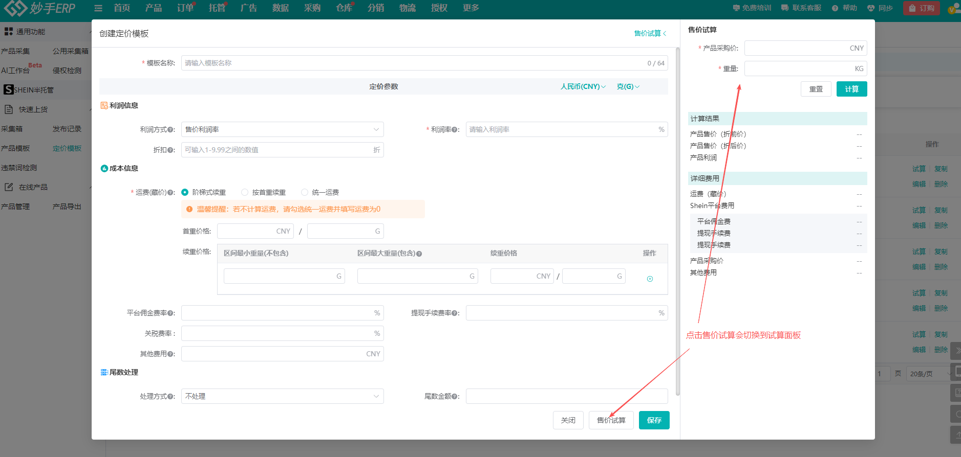The height and width of the screenshot is (457, 961).
Task: Click the hamburger menu icon in top bar
Action: (x=98, y=8)
